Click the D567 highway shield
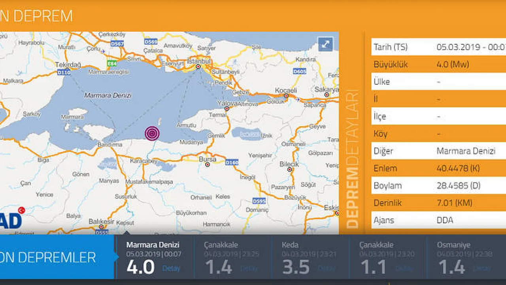Image resolution: width=506 pixels, height=285 pixels. tap(117, 44)
